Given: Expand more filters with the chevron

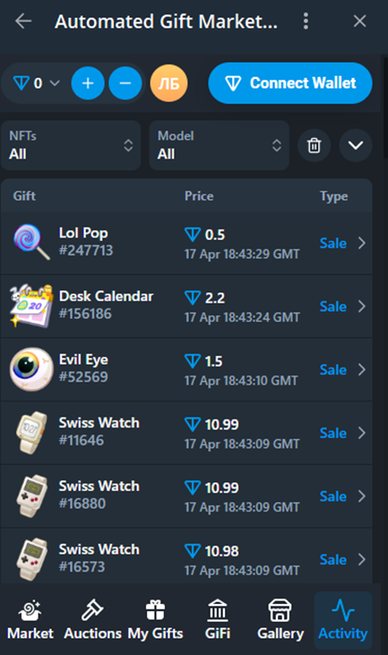Looking at the screenshot, I should tap(356, 145).
